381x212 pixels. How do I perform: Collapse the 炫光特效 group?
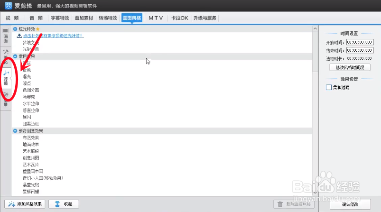[15, 29]
